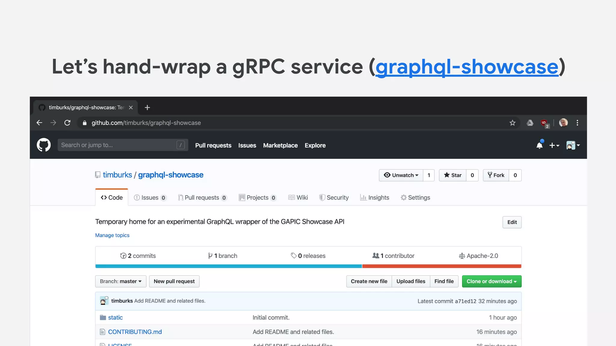Go back with browser back arrow
The height and width of the screenshot is (346, 616).
point(39,123)
